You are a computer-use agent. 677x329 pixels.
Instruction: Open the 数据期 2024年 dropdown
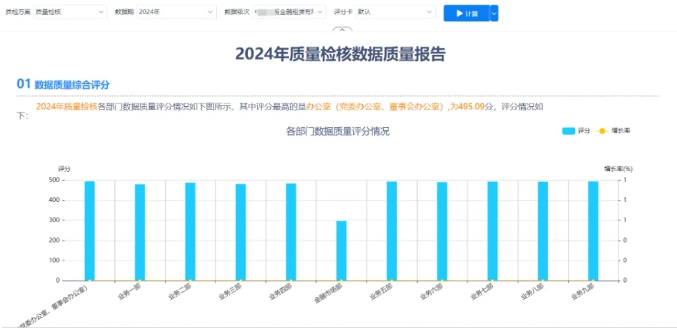tap(176, 12)
